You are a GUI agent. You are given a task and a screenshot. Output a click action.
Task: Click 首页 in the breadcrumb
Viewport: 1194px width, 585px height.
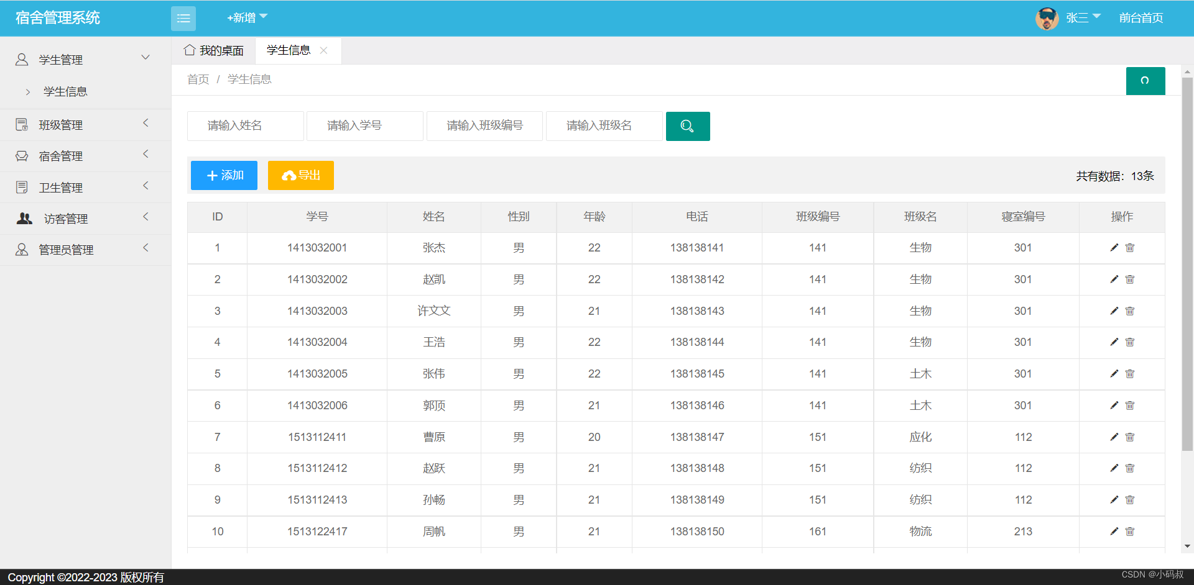click(x=198, y=79)
